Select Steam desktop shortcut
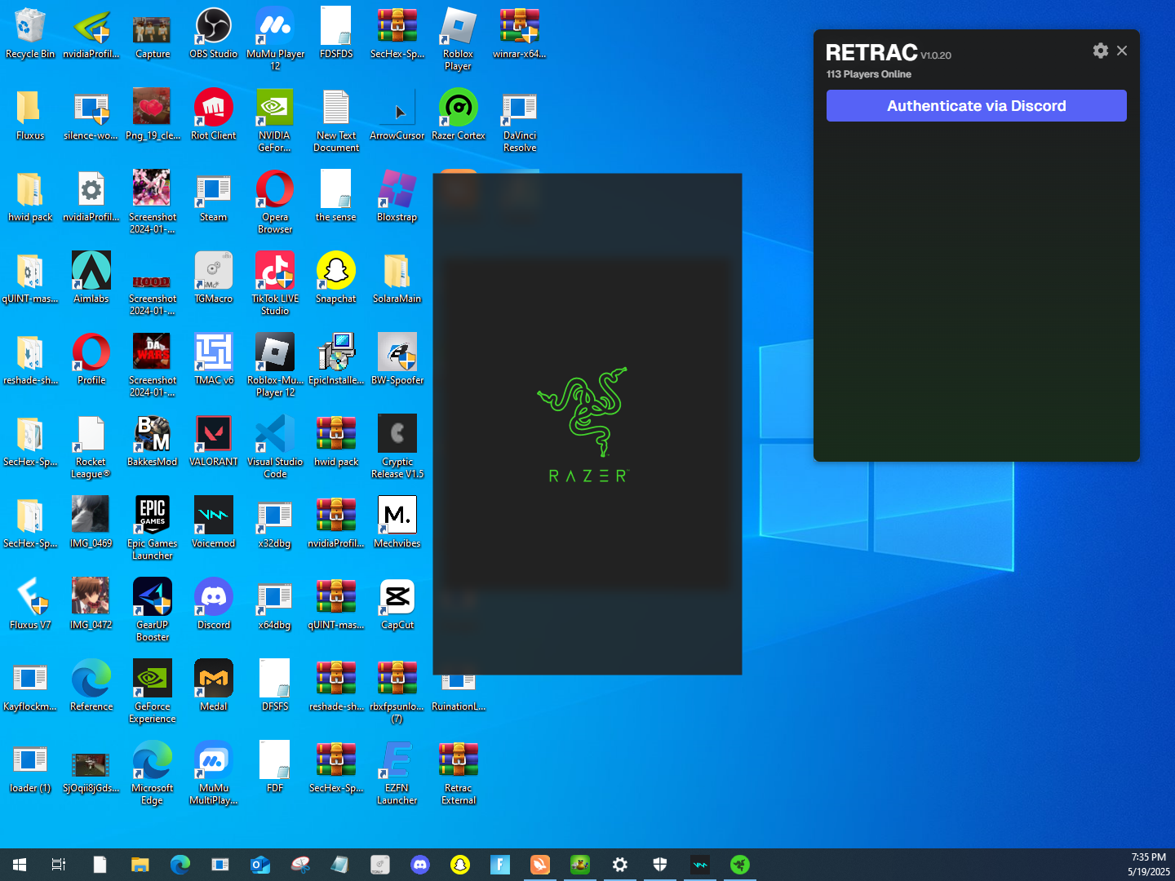 pos(214,197)
